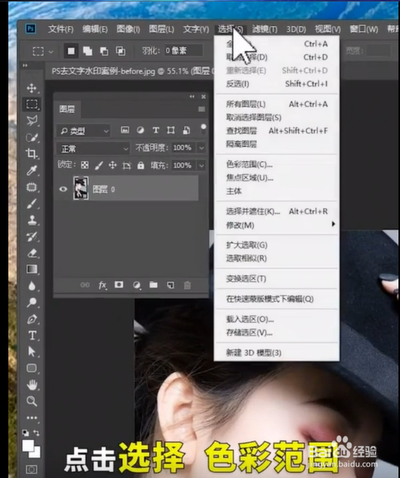Choose 主体 from the select menu
The height and width of the screenshot is (478, 400).
(277, 191)
